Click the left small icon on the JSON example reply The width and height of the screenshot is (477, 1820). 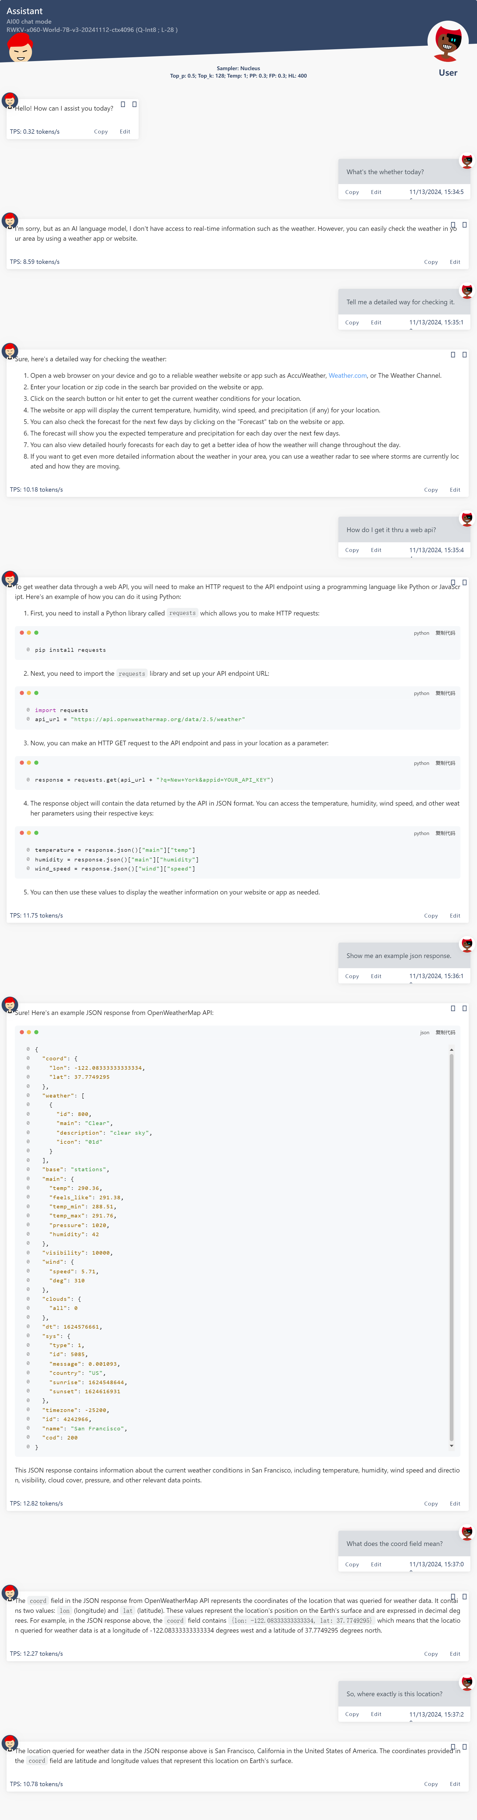tap(453, 1008)
